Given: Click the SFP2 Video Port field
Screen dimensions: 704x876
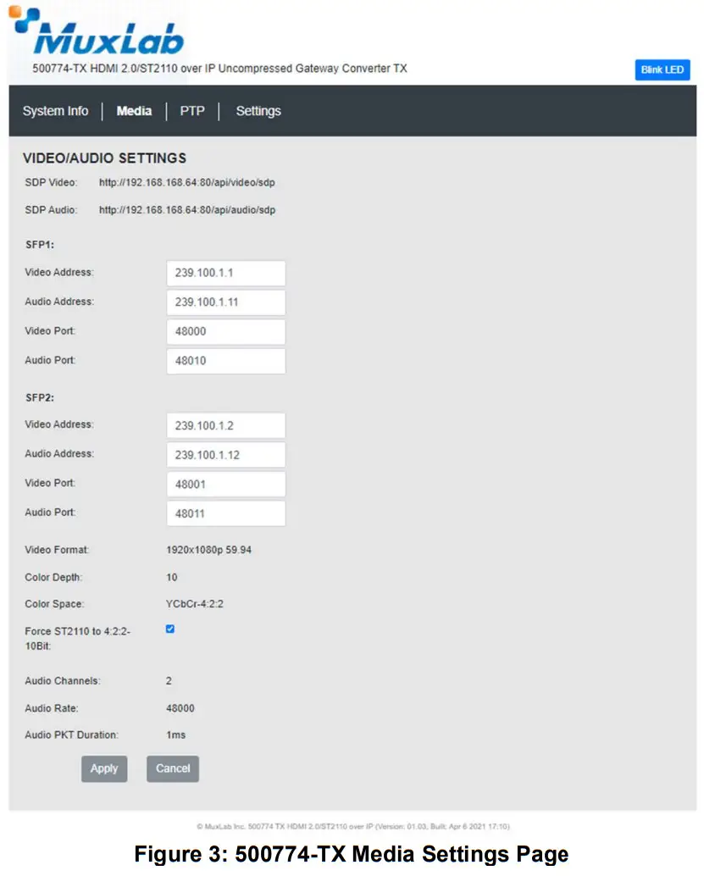Looking at the screenshot, I should pyautogui.click(x=225, y=483).
